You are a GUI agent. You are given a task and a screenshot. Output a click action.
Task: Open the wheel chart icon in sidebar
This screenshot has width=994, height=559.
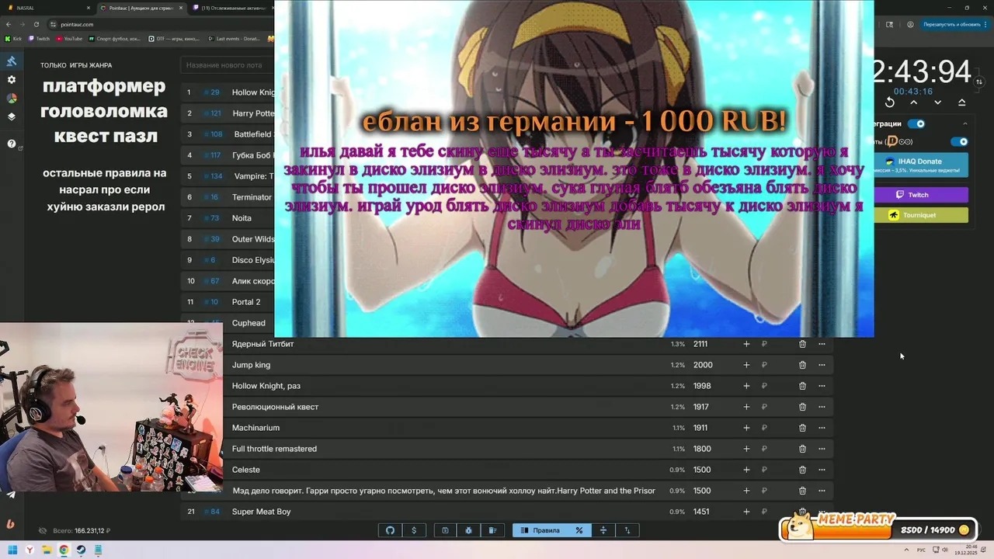[x=12, y=99]
